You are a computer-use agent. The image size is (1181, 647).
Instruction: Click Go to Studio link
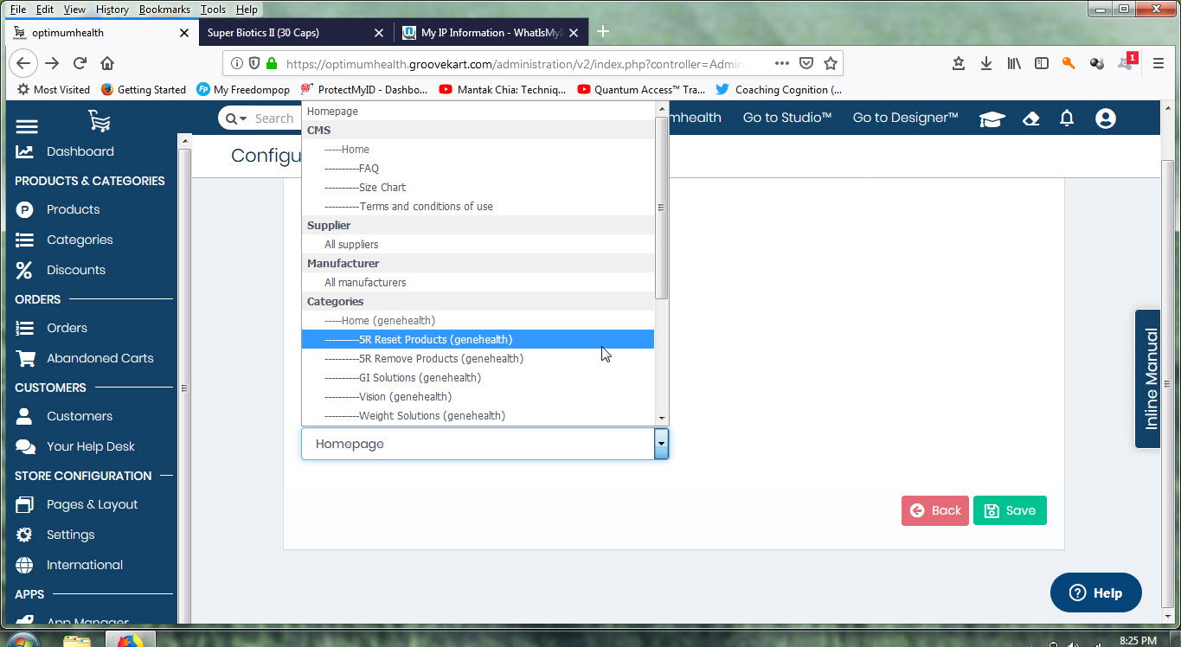pos(787,118)
